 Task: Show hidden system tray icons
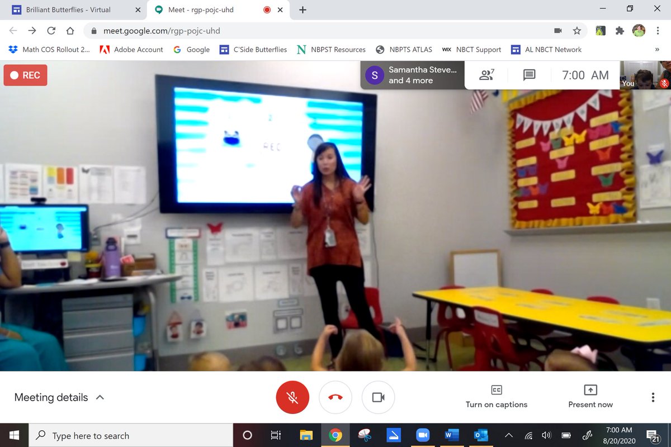(509, 435)
